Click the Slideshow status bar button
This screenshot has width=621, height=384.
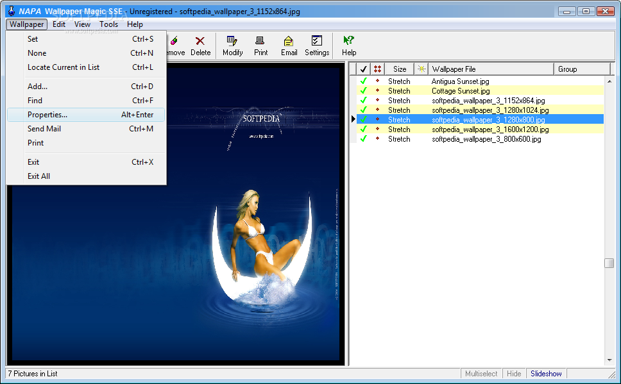[x=546, y=373]
